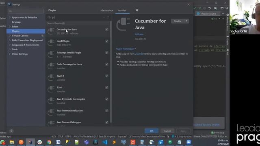Viewport: 260px width, 146px height.
Task: Go to previous highlighted problem arrow in editor
Action: pos(219,19)
